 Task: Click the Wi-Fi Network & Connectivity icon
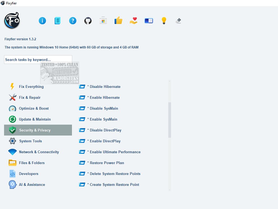12,152
